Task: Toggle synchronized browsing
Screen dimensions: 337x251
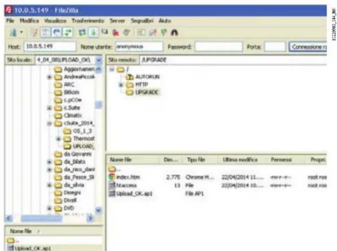Action: (164, 32)
